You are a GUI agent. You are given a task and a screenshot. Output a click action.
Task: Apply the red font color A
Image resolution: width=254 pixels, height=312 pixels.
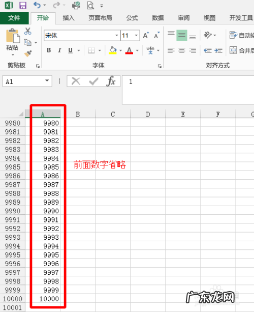tap(129, 50)
